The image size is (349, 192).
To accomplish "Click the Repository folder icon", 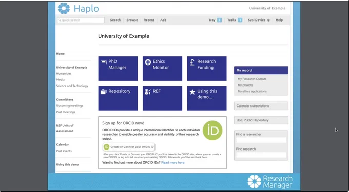I will [x=104, y=92].
